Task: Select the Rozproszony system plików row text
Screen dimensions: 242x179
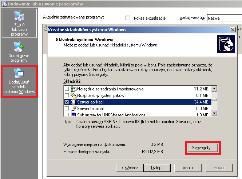Action: coord(101,95)
